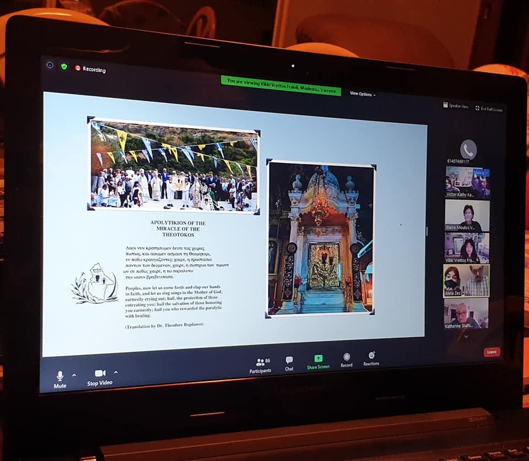The height and width of the screenshot is (461, 529).
Task: Click the green Share Screen icon
Action: (318, 361)
